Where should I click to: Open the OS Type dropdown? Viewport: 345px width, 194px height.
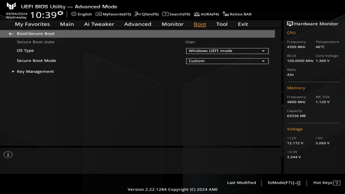click(x=227, y=51)
